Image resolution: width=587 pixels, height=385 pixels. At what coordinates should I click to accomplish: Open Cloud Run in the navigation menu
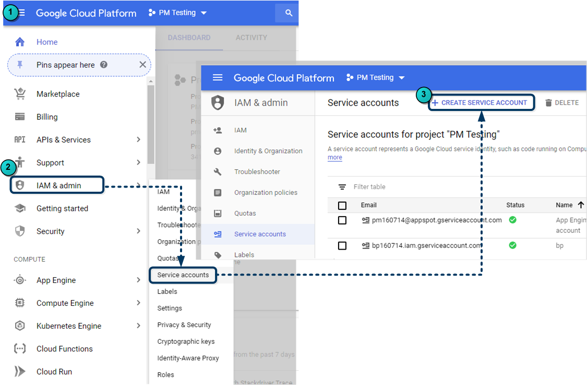[x=54, y=371]
